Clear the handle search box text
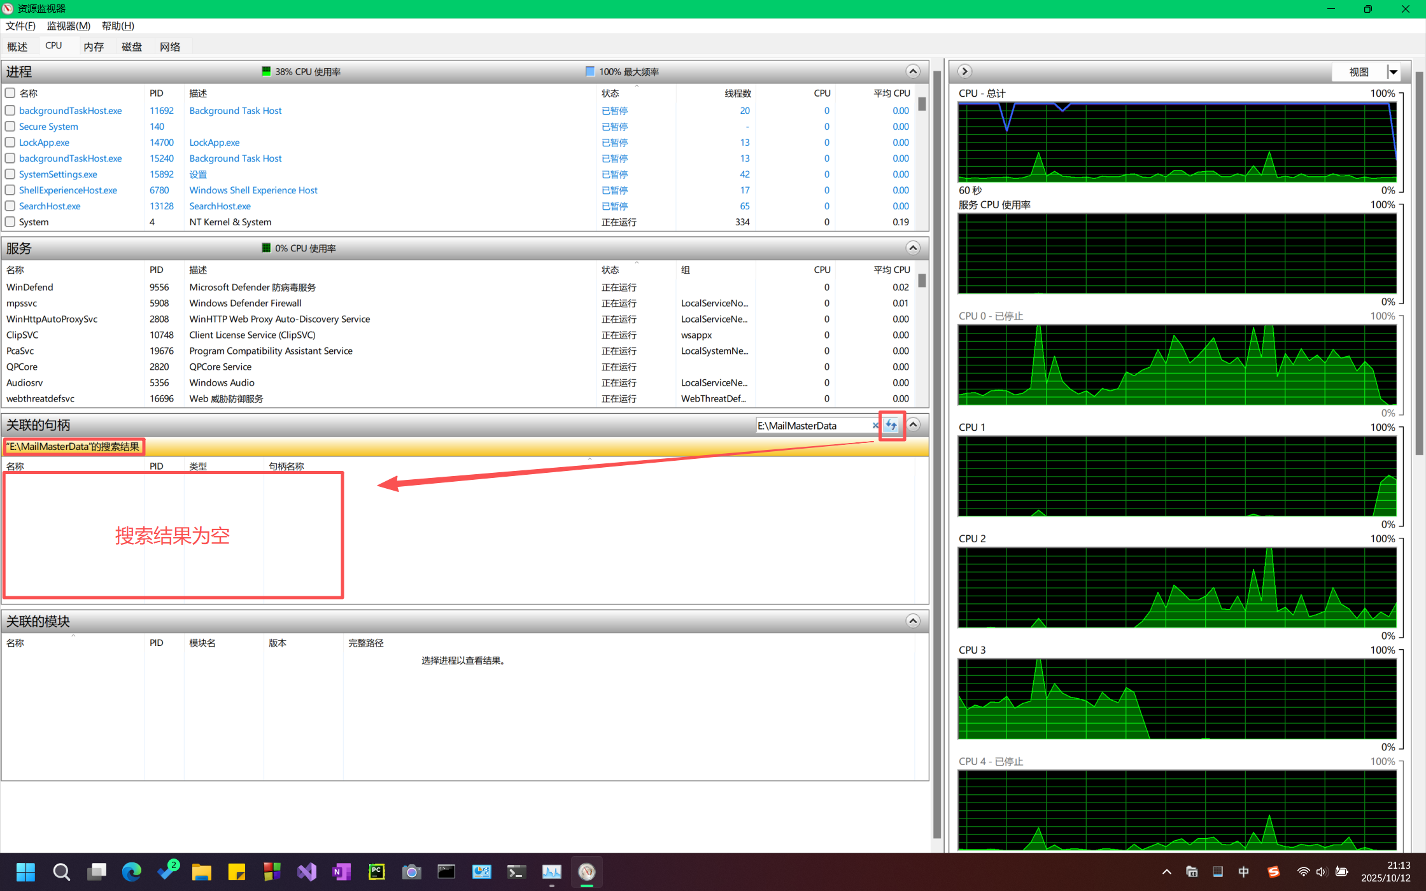The height and width of the screenshot is (891, 1426). pyautogui.click(x=875, y=426)
